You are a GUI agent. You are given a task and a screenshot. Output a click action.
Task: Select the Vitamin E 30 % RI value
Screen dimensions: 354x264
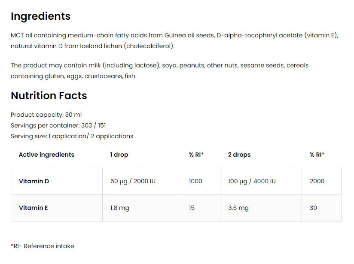[x=313, y=208]
